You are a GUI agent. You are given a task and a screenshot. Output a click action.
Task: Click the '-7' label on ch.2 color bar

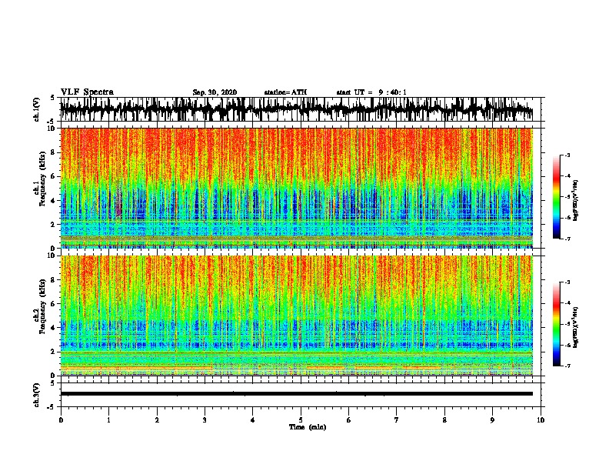pyautogui.click(x=567, y=366)
